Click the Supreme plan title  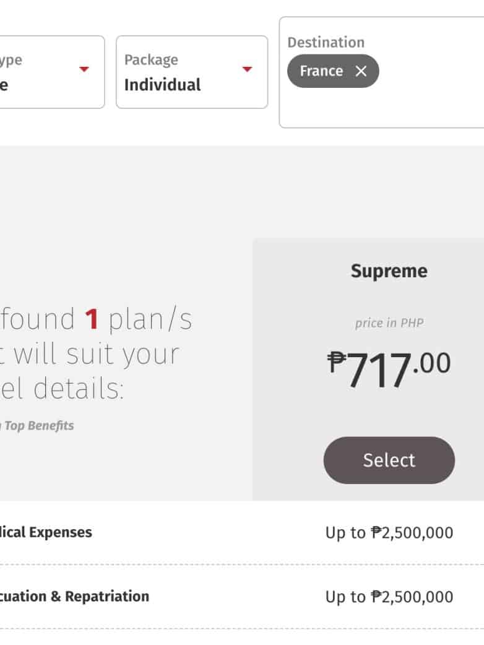[x=389, y=271]
